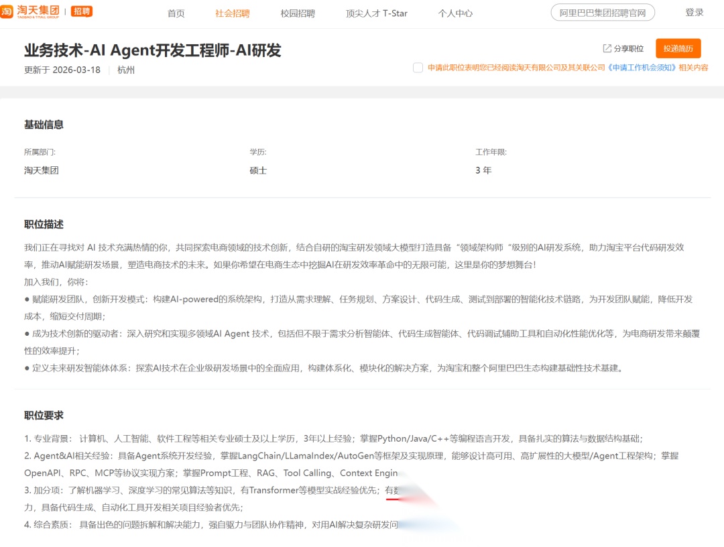Click the 加入我们，你将 line

[56, 282]
